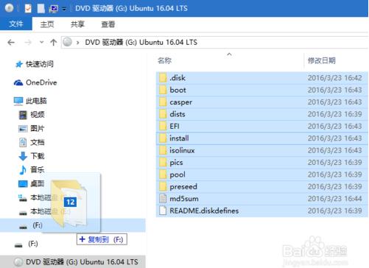Click the properties icon in quick access toolbar
This screenshot has height=268, width=369.
[28, 8]
